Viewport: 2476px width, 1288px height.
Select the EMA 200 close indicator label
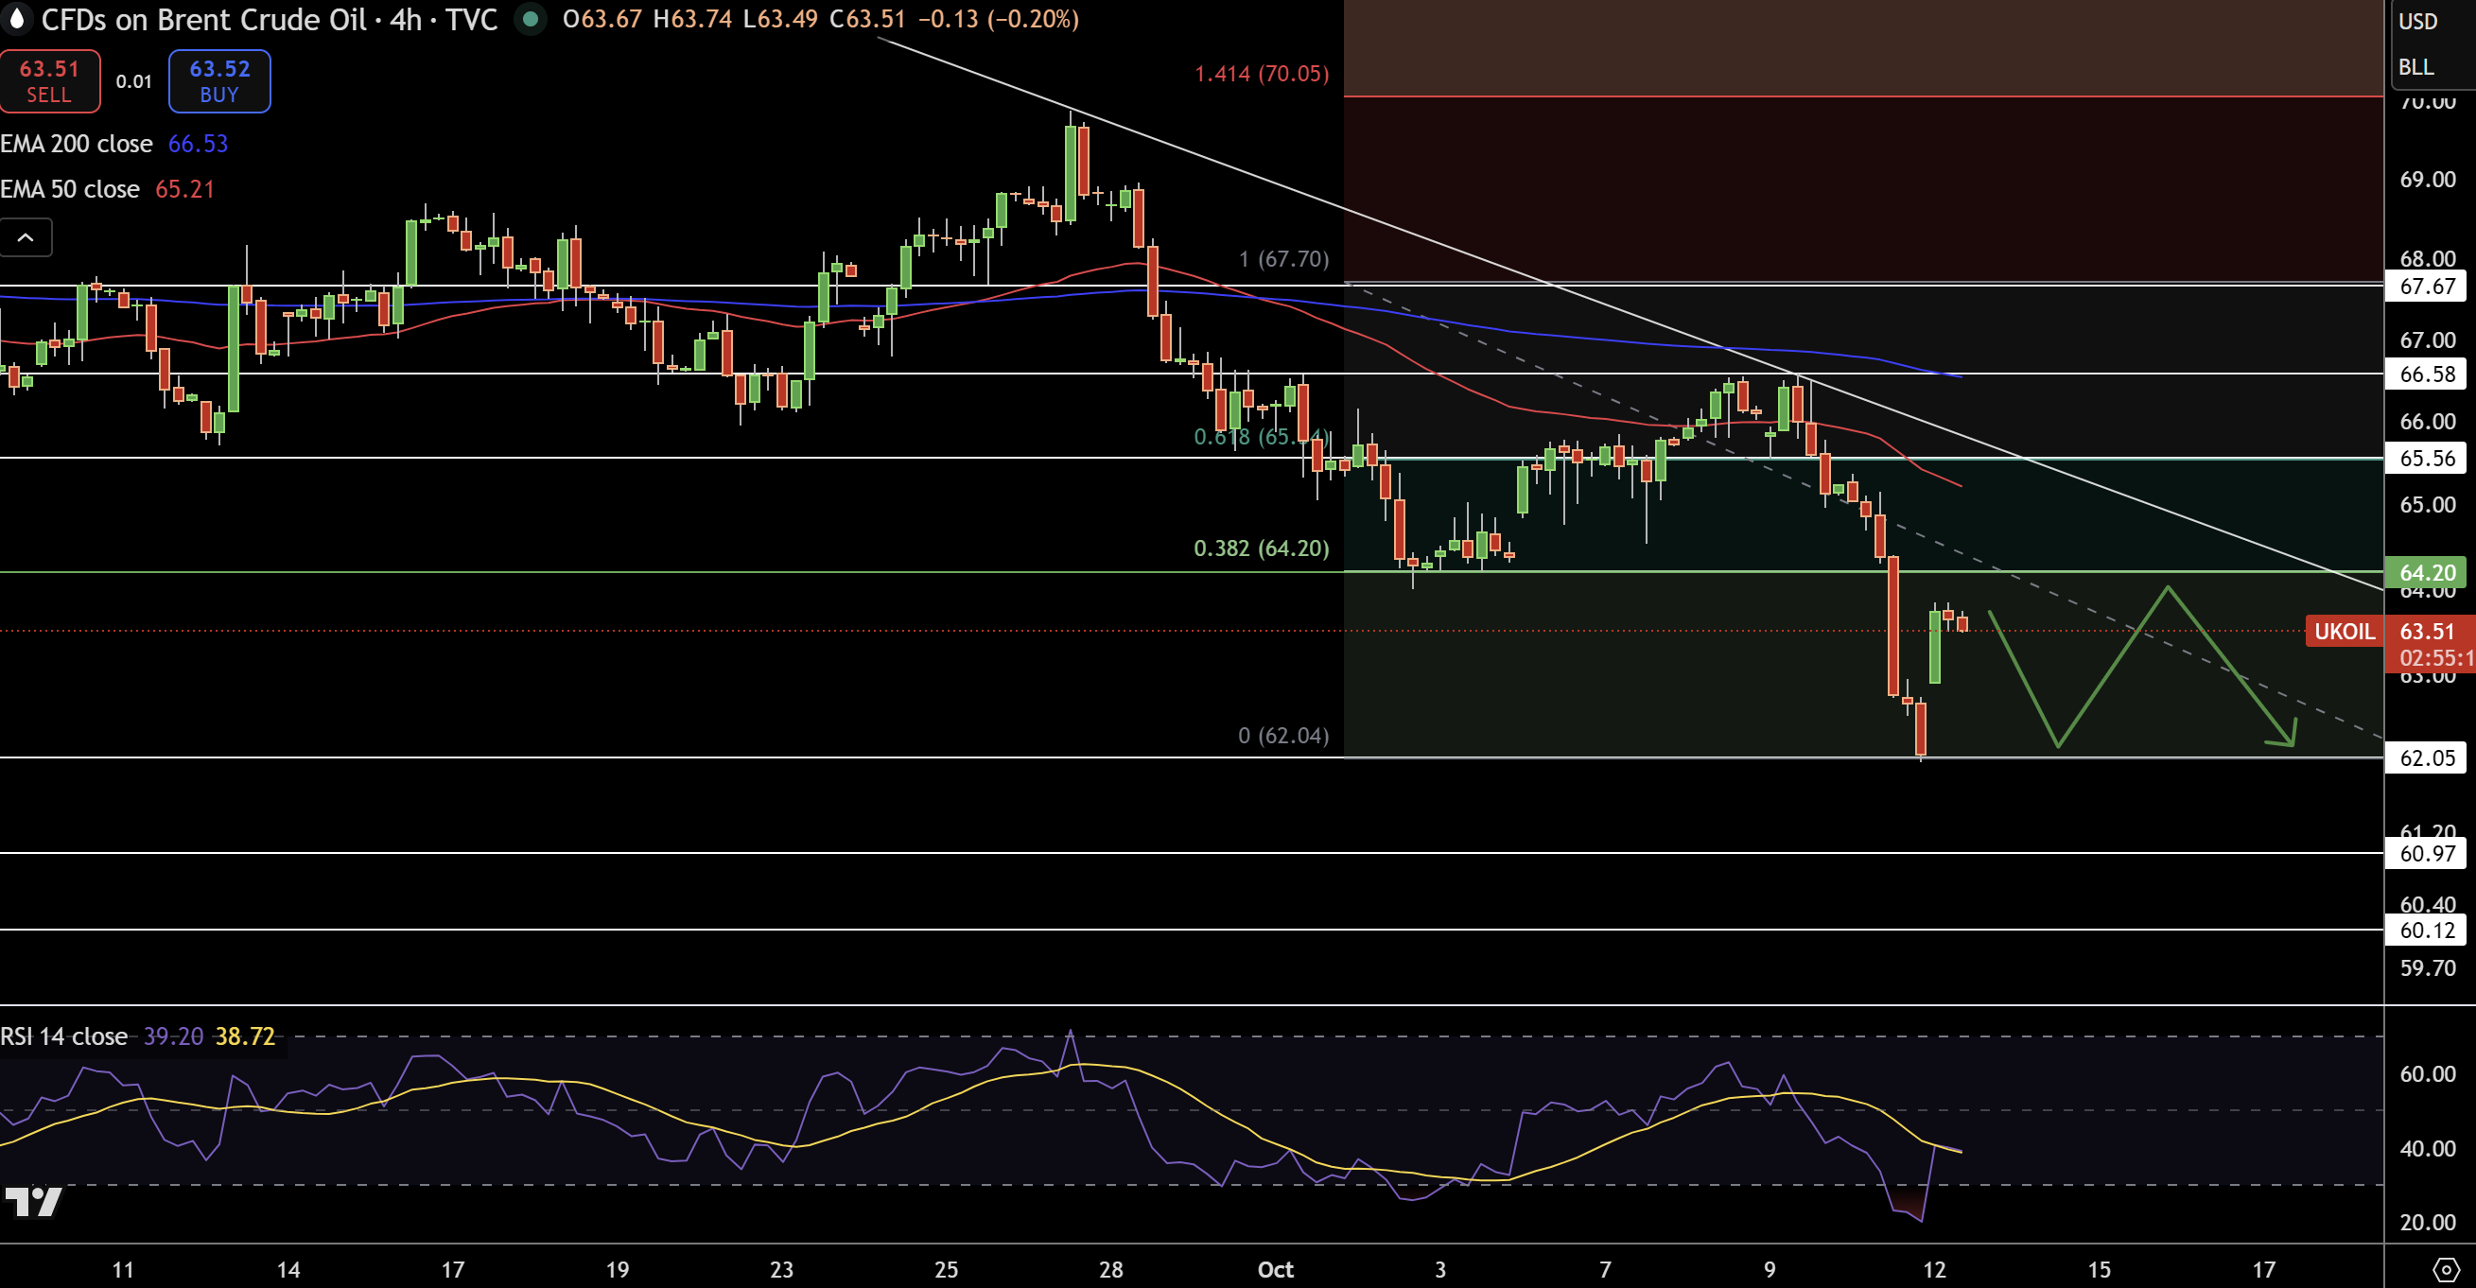coord(77,144)
